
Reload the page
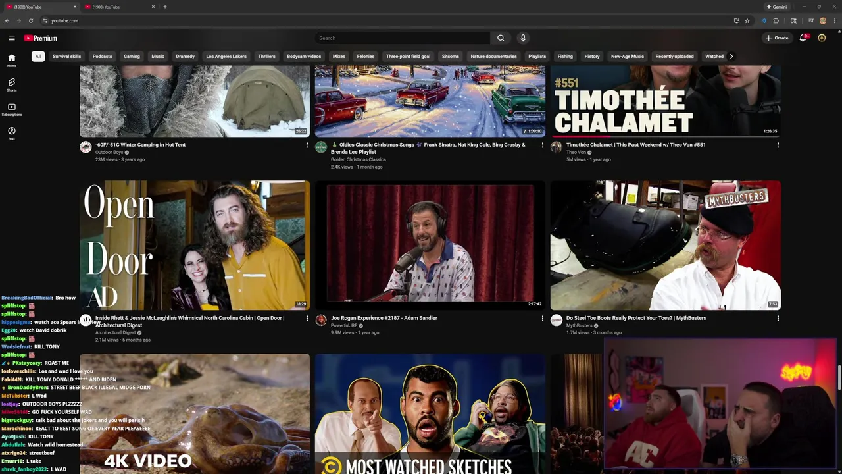pyautogui.click(x=30, y=20)
